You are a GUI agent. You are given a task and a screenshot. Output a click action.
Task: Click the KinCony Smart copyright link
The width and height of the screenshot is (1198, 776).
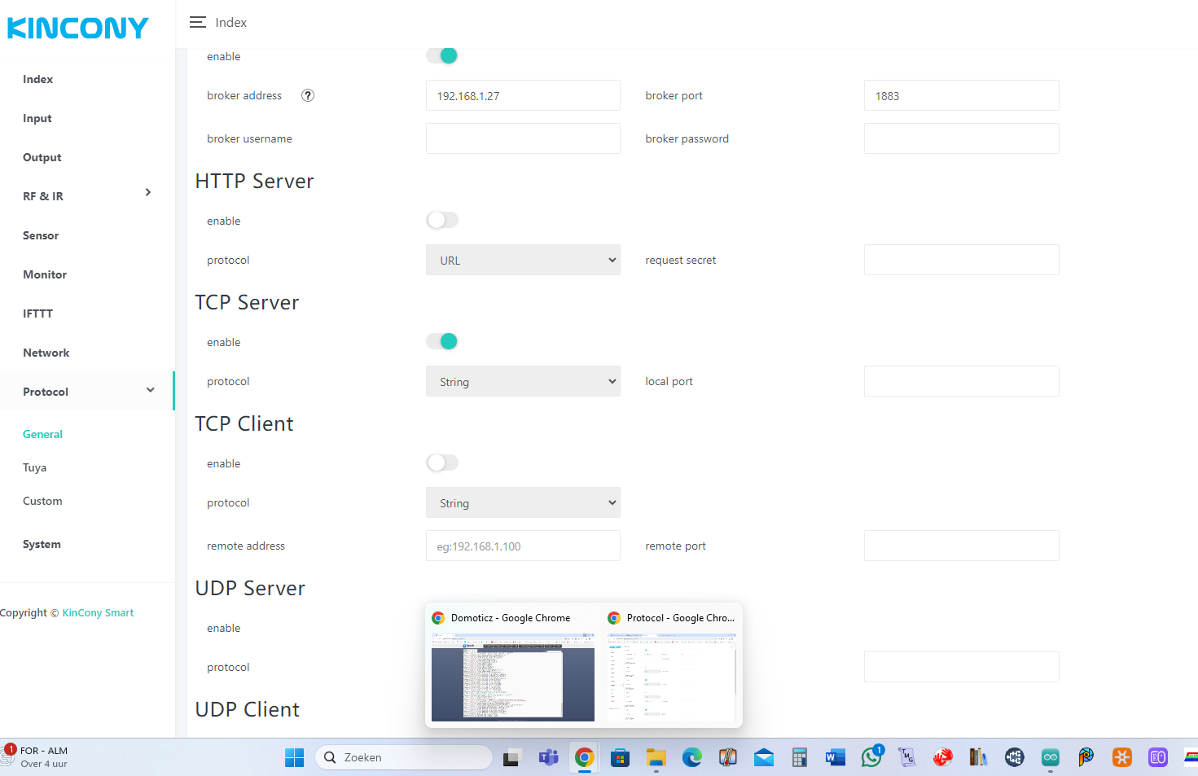click(x=98, y=613)
